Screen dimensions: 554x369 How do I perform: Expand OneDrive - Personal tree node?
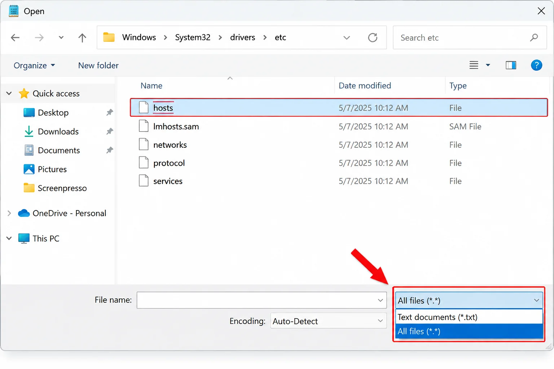point(9,213)
